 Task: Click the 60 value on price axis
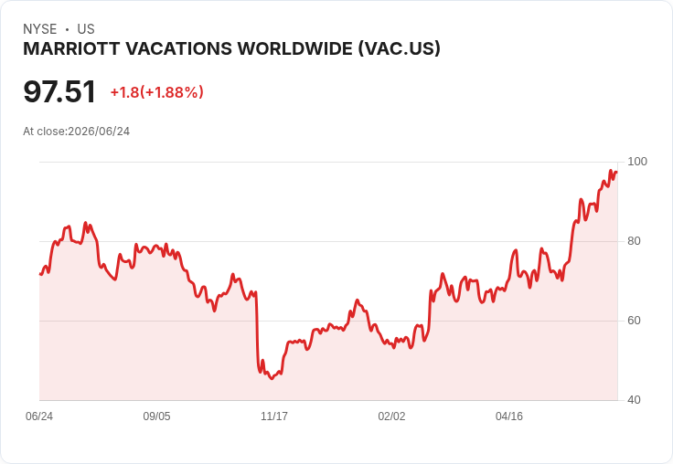[x=634, y=321]
